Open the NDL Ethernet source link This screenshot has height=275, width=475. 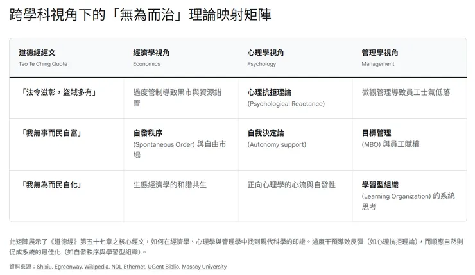point(128,267)
